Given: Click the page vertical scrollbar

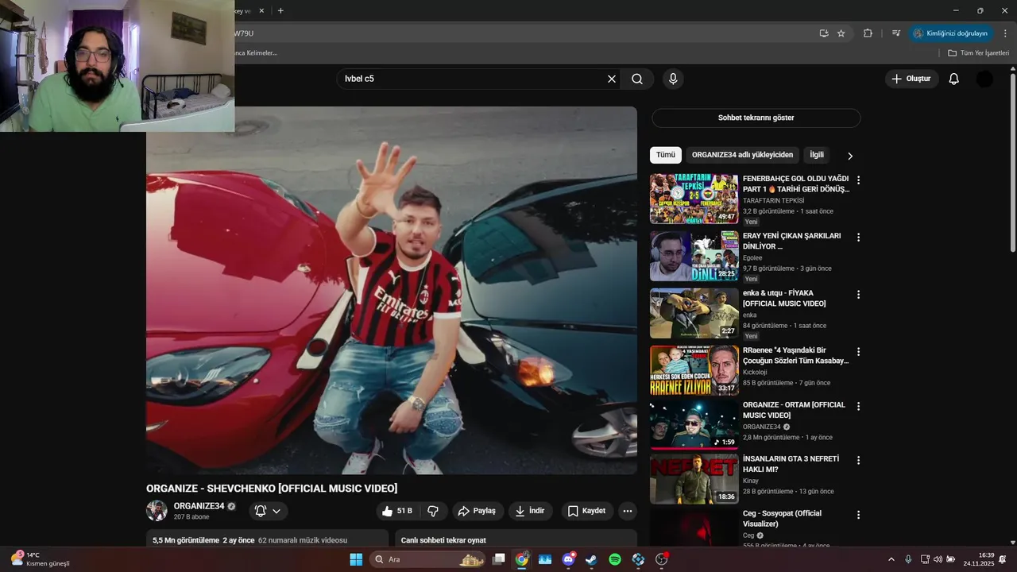Looking at the screenshot, I should (x=1013, y=163).
